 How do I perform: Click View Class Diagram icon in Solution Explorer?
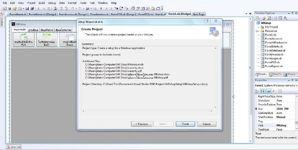286,18
